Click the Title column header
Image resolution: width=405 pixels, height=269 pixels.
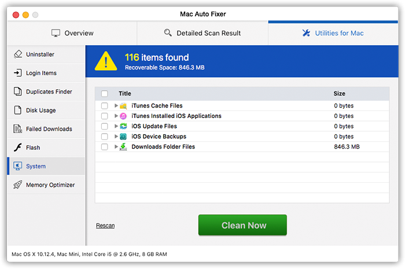[x=125, y=94]
